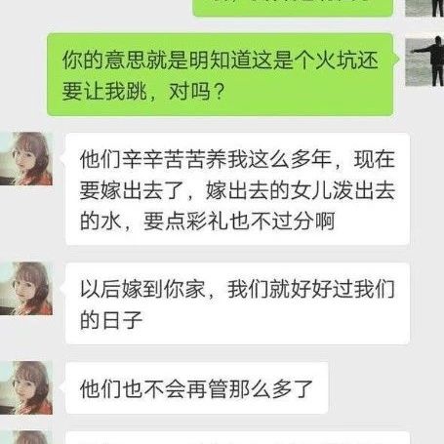Open profile from avatar beside 他们辛辛苦苦 message

(26, 159)
